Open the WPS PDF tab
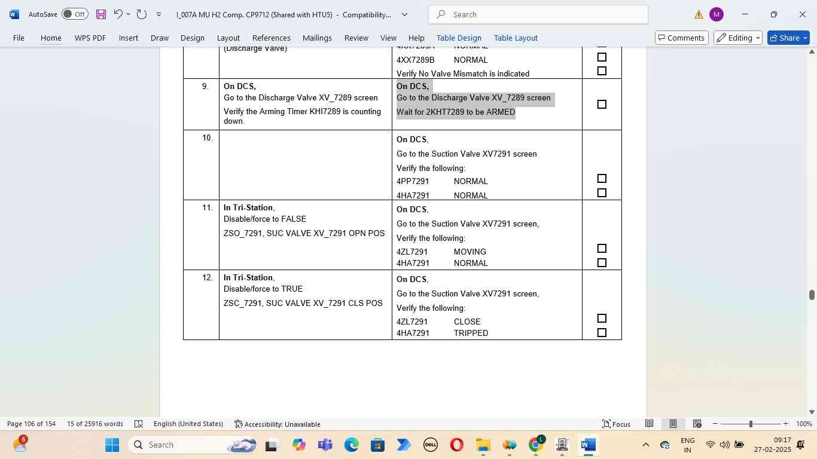Image resolution: width=817 pixels, height=459 pixels. tap(90, 38)
